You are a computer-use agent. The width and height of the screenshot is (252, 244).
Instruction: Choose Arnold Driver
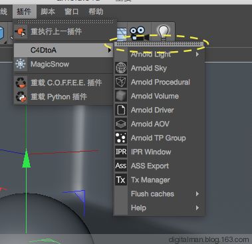(159, 110)
